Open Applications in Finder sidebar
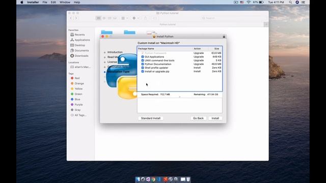The width and height of the screenshot is (326, 183). point(82,40)
